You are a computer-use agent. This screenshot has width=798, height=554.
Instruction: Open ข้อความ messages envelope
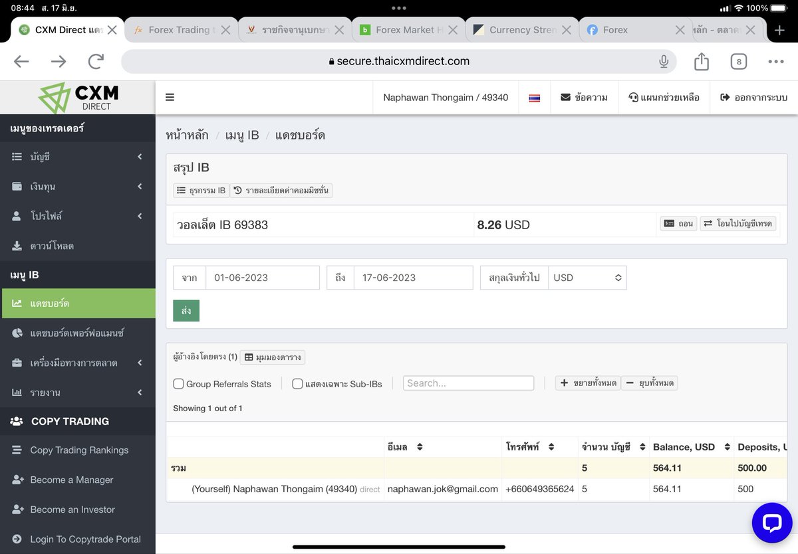[585, 98]
